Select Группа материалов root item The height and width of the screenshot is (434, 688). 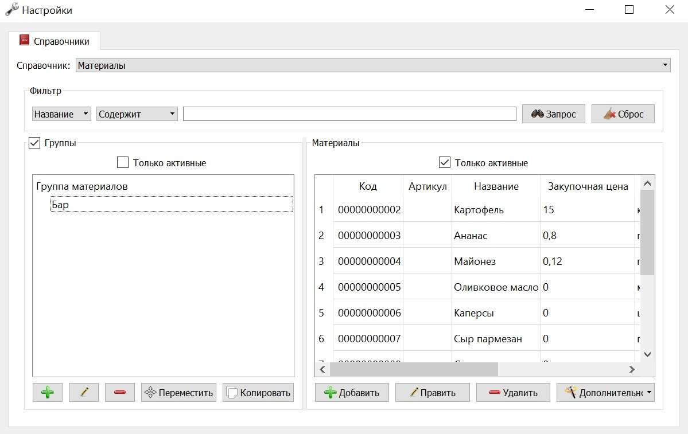[81, 186]
